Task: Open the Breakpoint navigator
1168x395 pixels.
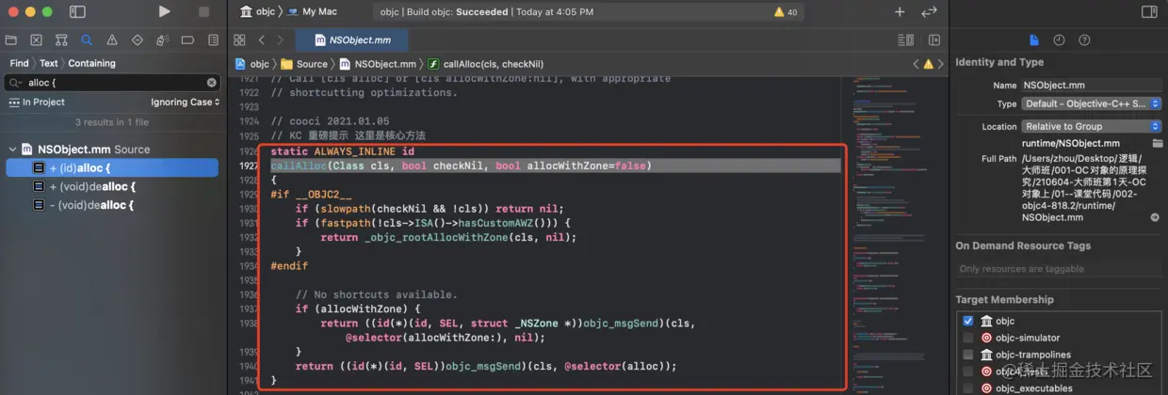Action: 187,40
